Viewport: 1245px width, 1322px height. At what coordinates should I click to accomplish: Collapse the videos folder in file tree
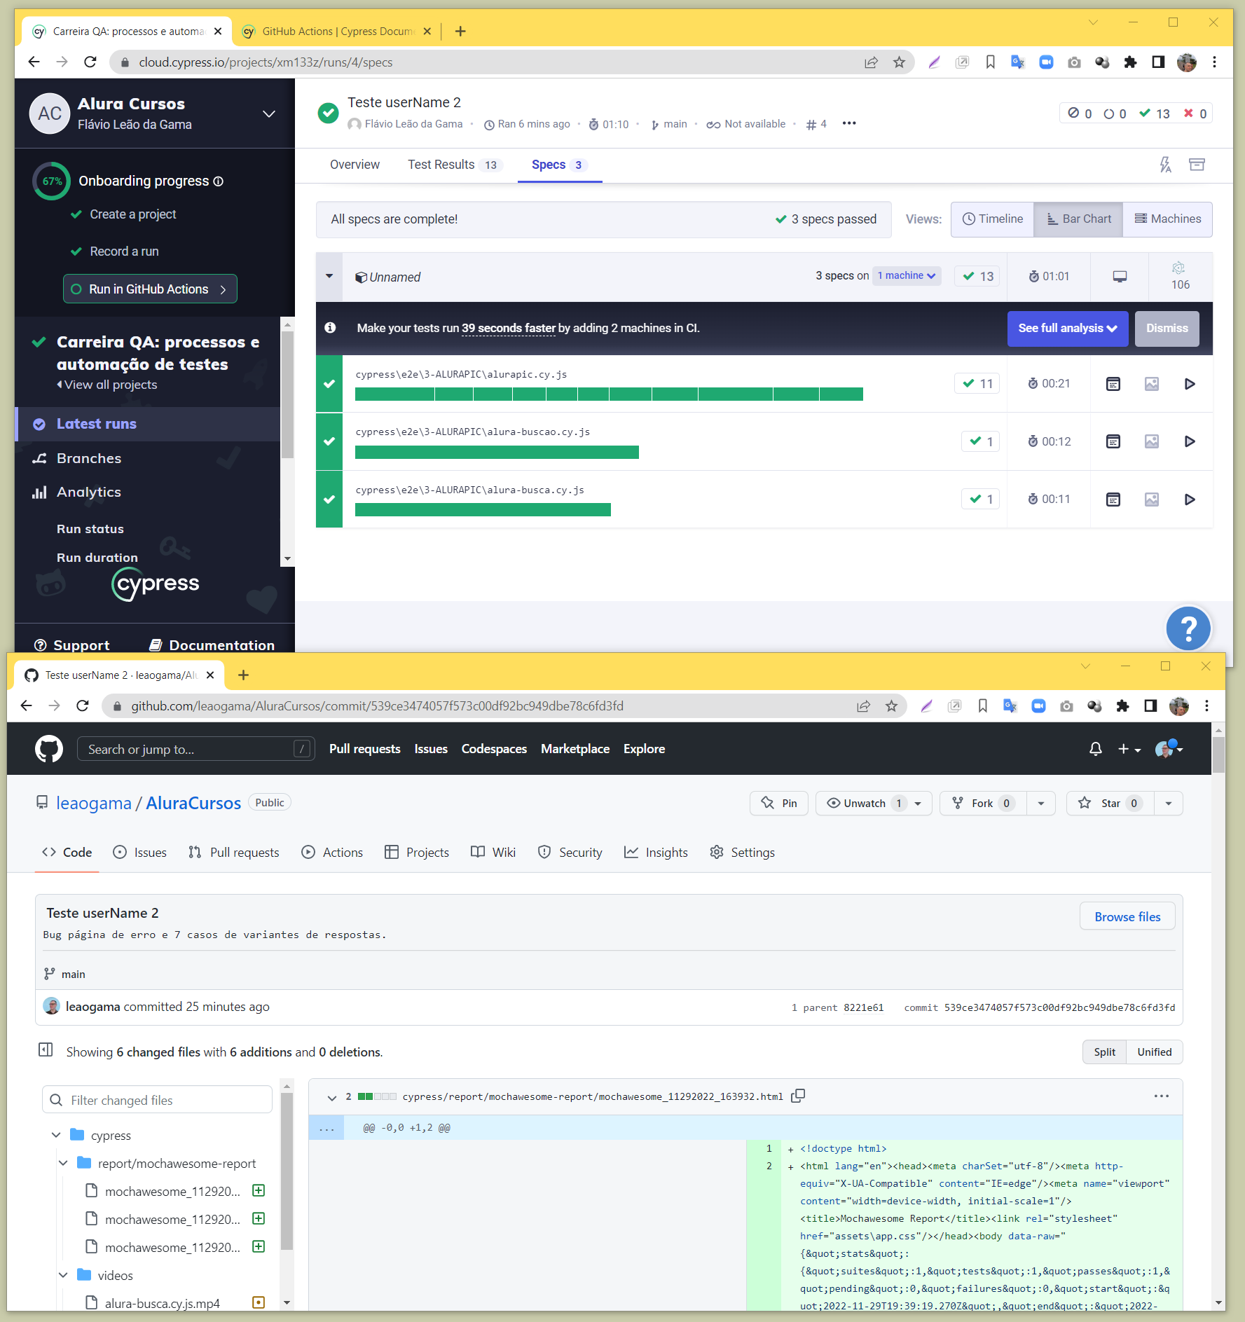(x=63, y=1275)
